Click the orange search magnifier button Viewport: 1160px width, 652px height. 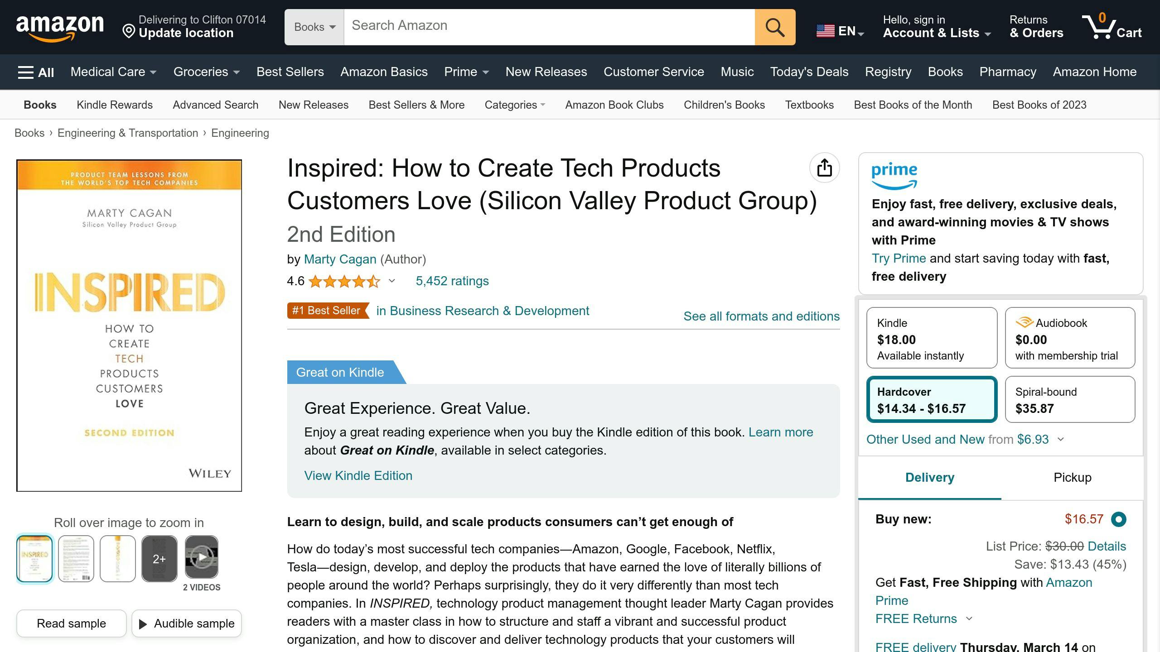774,27
